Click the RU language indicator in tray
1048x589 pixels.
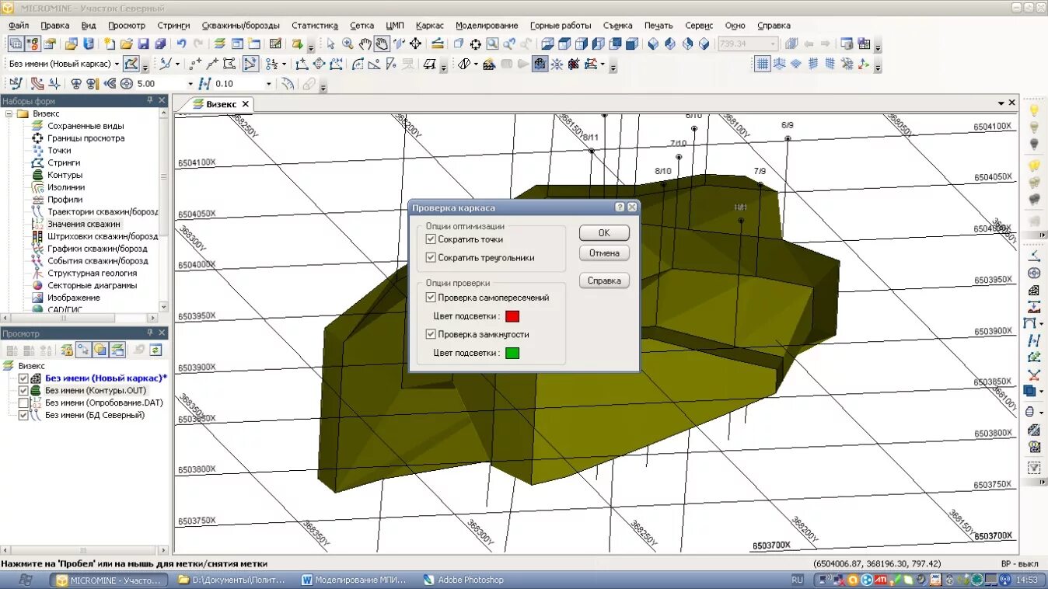(798, 580)
